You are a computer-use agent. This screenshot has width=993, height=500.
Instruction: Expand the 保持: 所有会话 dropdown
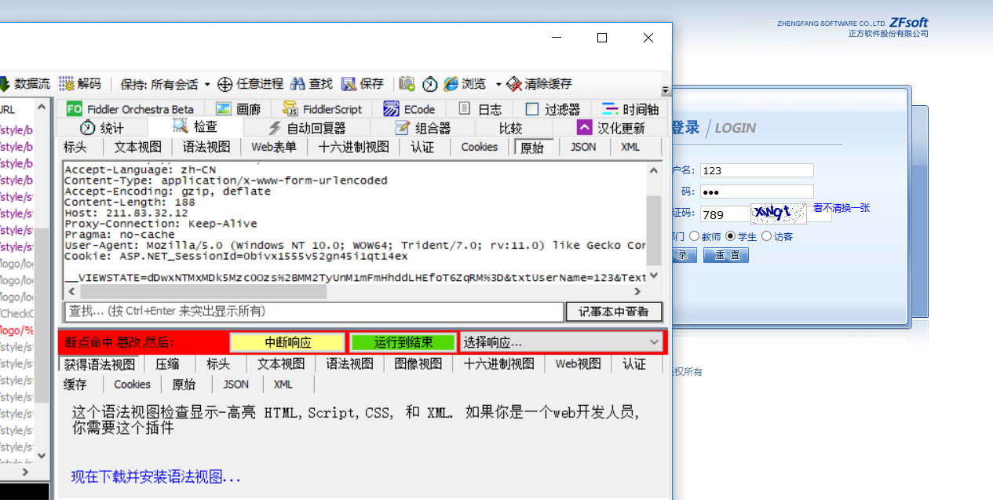[x=207, y=84]
